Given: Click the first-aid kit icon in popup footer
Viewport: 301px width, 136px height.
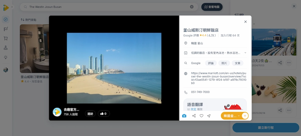Looking at the screenshot, I should point(184,116).
